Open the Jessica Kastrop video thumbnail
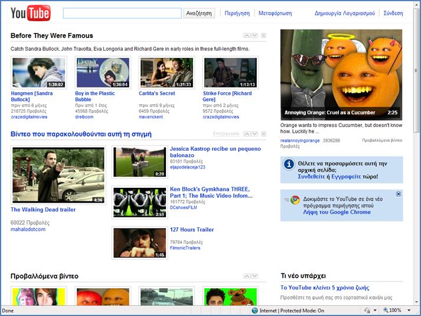Viewport: 421px width, 316px height. (139, 162)
